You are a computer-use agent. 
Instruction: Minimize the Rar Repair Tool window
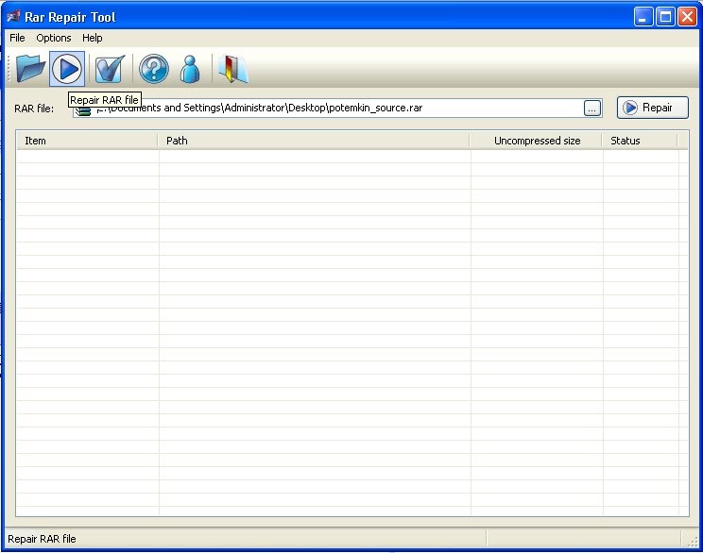[x=643, y=17]
